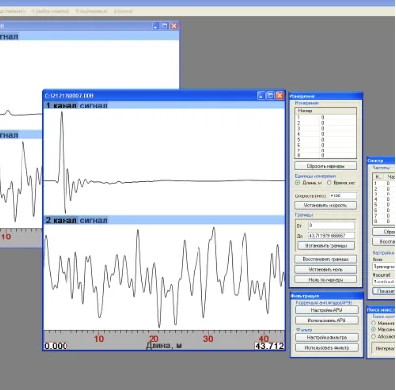Click row 7 in the Измерения table
396x390 pixels.
pyautogui.click(x=326, y=151)
